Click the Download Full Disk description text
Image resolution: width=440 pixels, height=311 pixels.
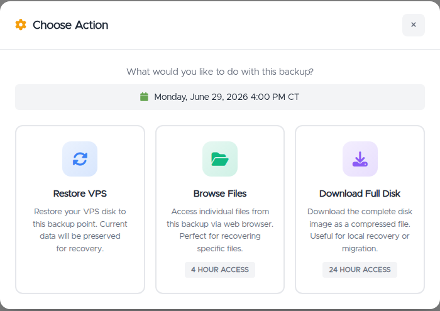coord(360,230)
